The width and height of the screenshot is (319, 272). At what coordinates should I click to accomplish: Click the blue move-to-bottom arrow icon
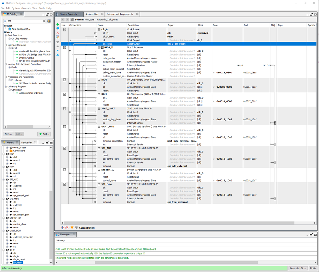[x=57, y=55]
